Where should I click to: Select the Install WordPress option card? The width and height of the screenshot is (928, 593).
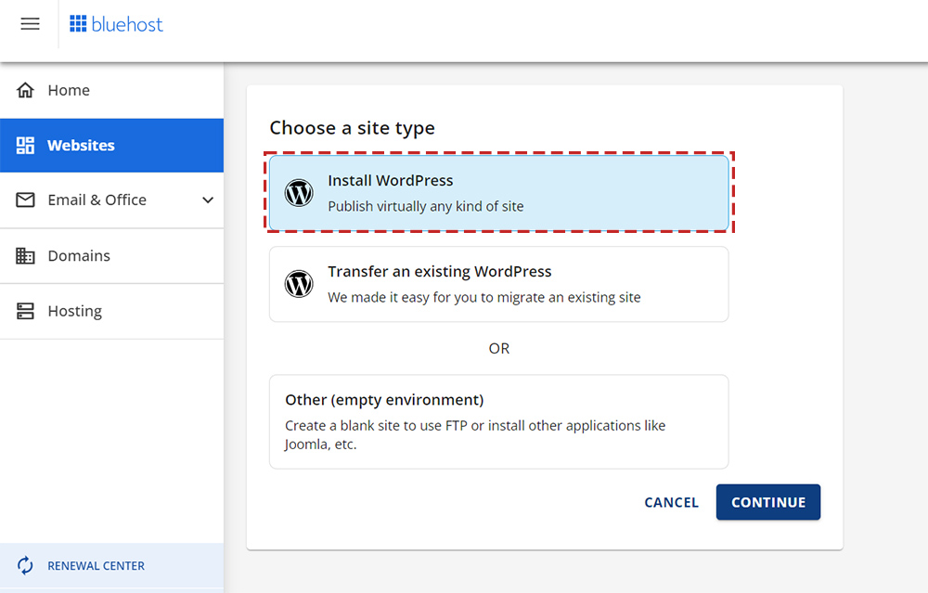click(x=499, y=193)
